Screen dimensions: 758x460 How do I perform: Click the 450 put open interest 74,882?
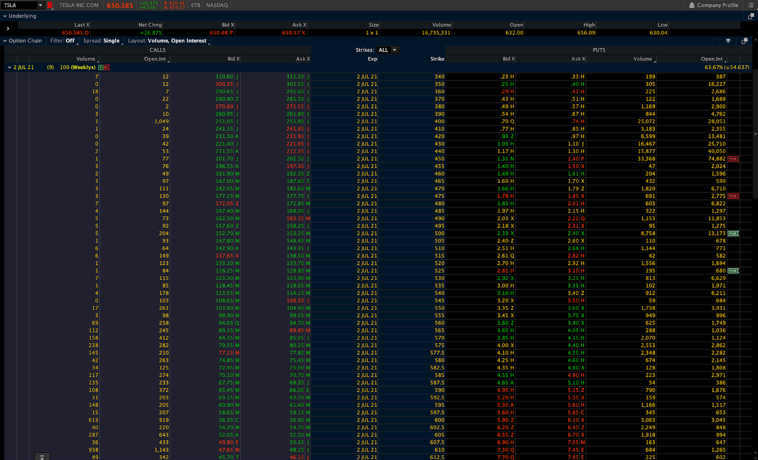pyautogui.click(x=717, y=159)
